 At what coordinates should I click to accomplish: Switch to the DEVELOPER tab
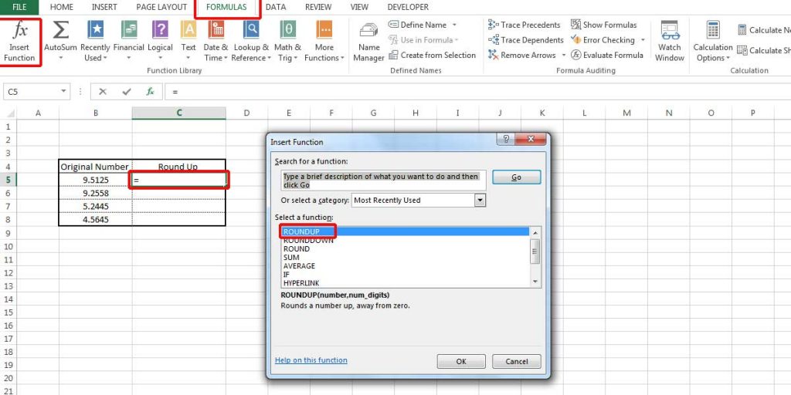408,7
